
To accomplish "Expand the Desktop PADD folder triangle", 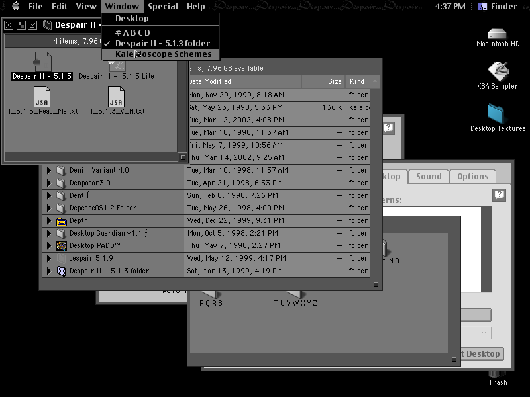I will coord(49,245).
